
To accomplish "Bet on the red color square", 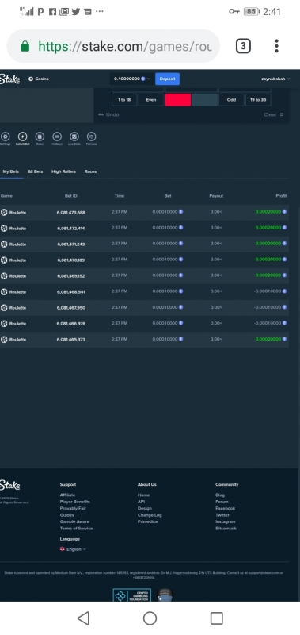I will click(177, 100).
